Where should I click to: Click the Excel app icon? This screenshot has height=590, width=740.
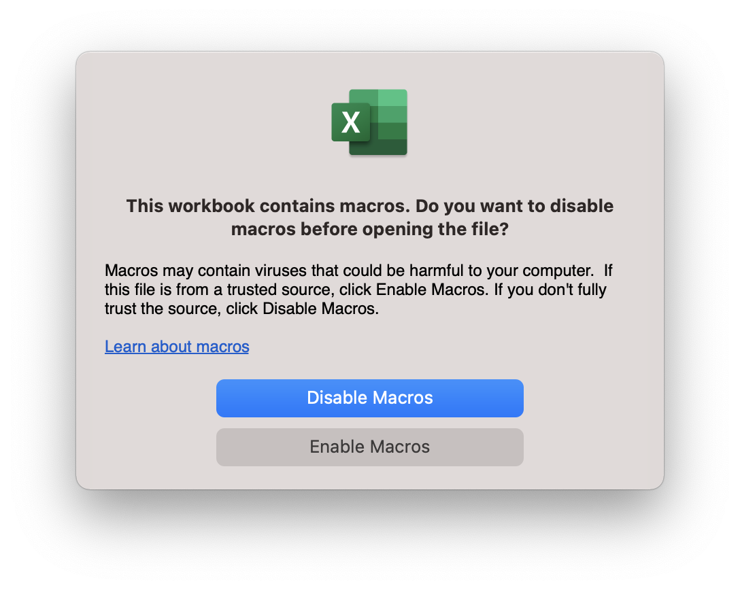tap(369, 122)
